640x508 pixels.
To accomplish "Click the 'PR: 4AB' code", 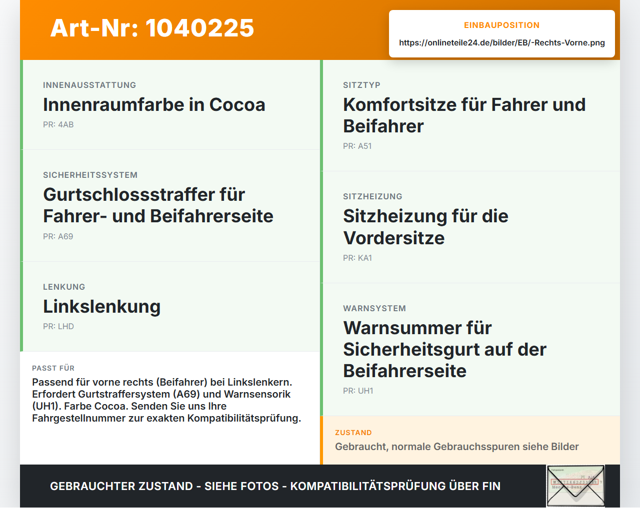I will point(58,125).
